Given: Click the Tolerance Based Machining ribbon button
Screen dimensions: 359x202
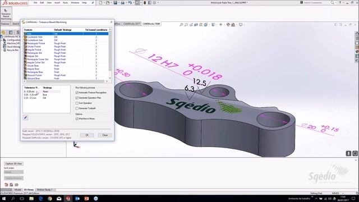Looking at the screenshot, I should (x=6, y=14).
